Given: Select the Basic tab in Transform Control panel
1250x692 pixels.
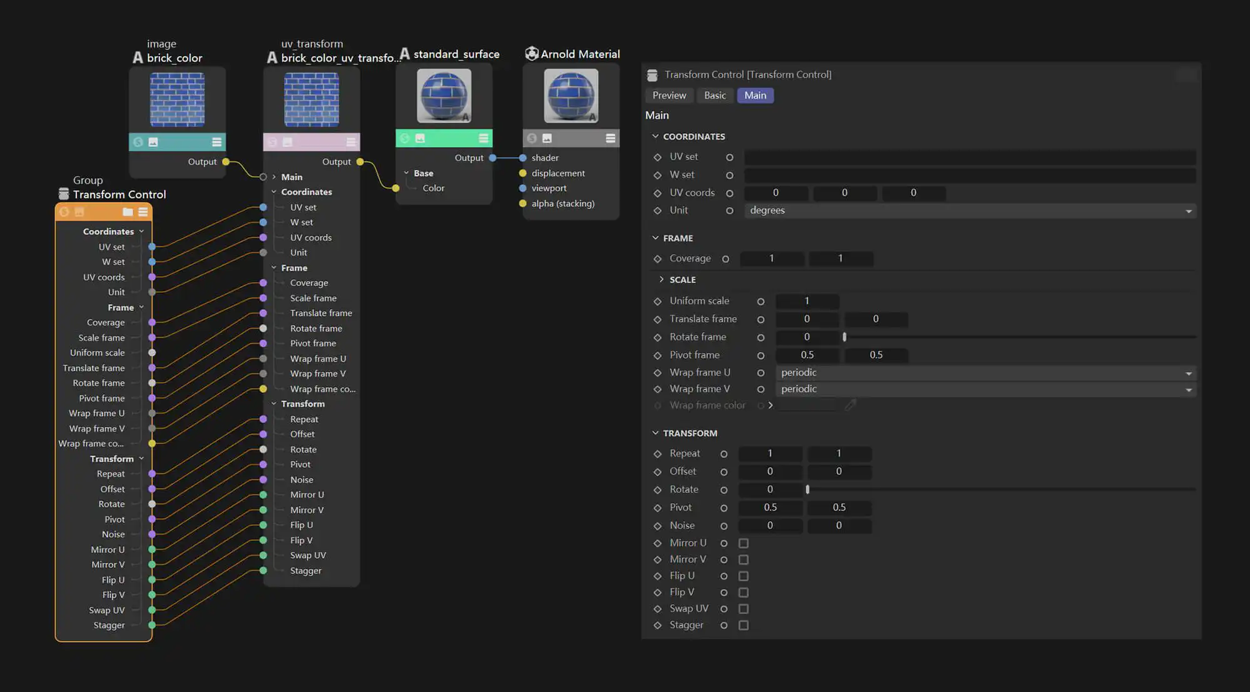Looking at the screenshot, I should click(x=714, y=94).
